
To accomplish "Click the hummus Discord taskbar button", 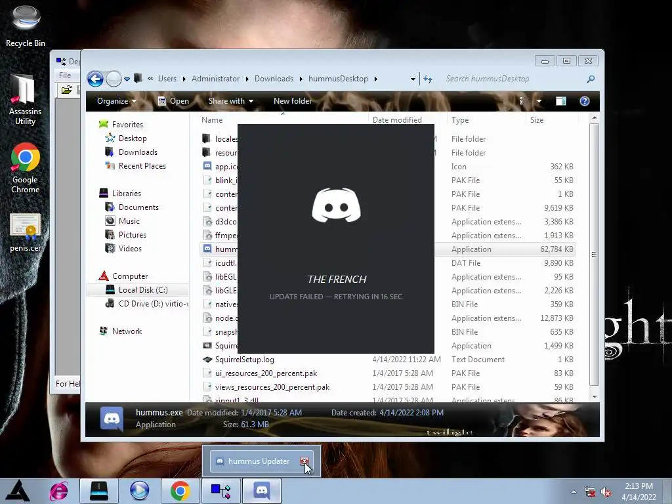I will (x=262, y=491).
